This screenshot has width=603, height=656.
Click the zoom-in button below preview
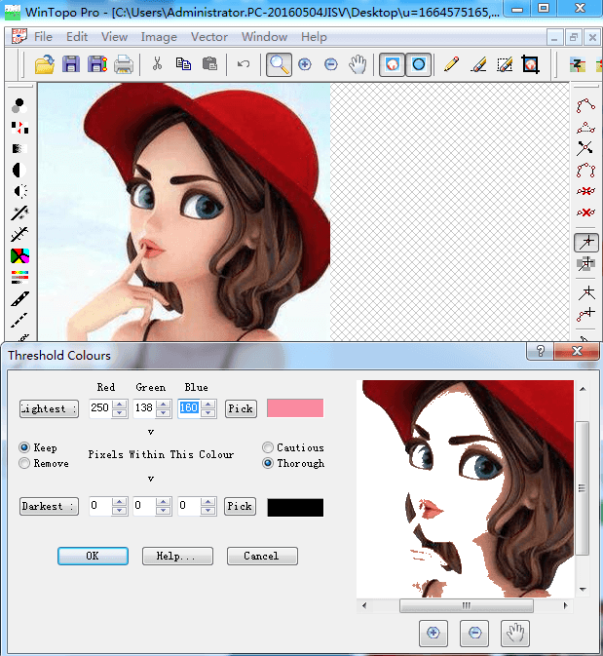click(433, 634)
